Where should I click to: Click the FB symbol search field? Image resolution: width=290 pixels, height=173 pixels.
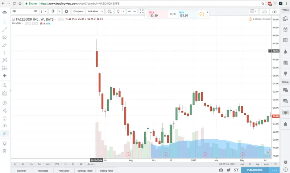[x=21, y=12]
